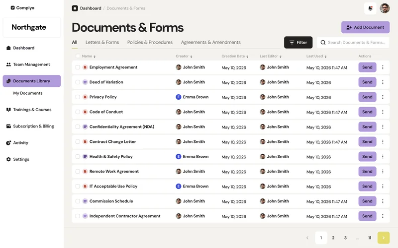Screen dimensions: 398x248
Task: Click the Dashboard home icon in breadcrumb
Action: (75, 8)
